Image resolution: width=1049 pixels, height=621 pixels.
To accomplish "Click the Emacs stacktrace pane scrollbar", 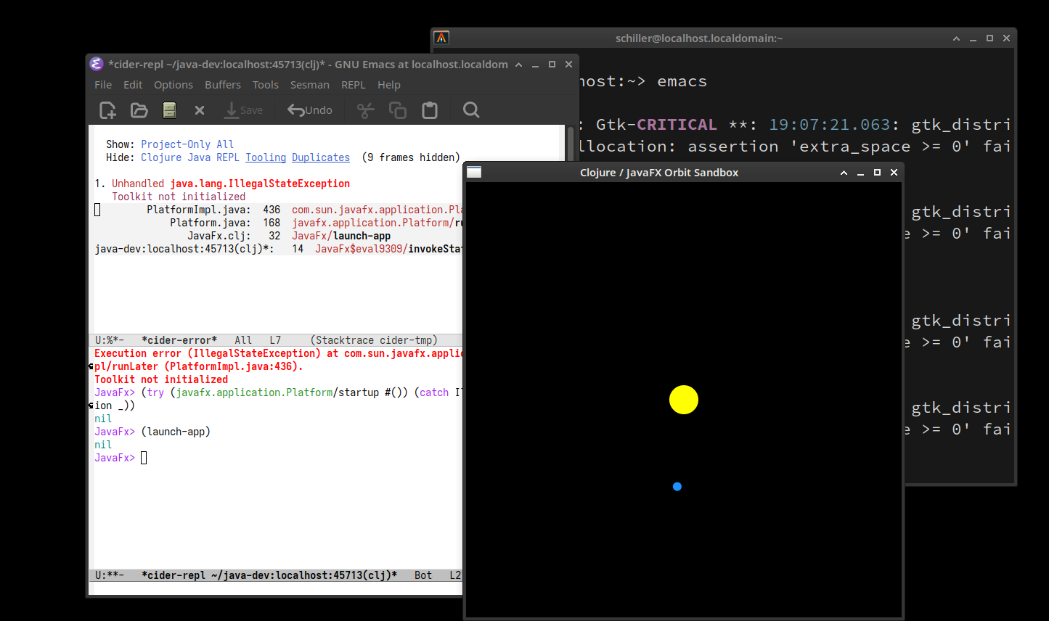I will click(571, 145).
